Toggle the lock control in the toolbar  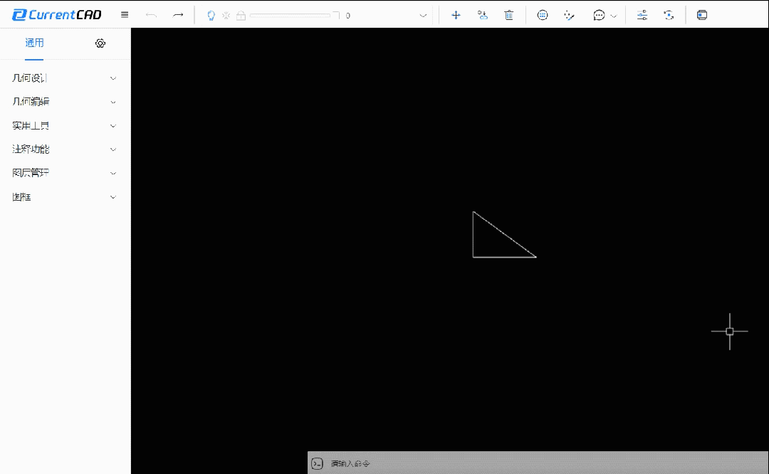point(241,14)
